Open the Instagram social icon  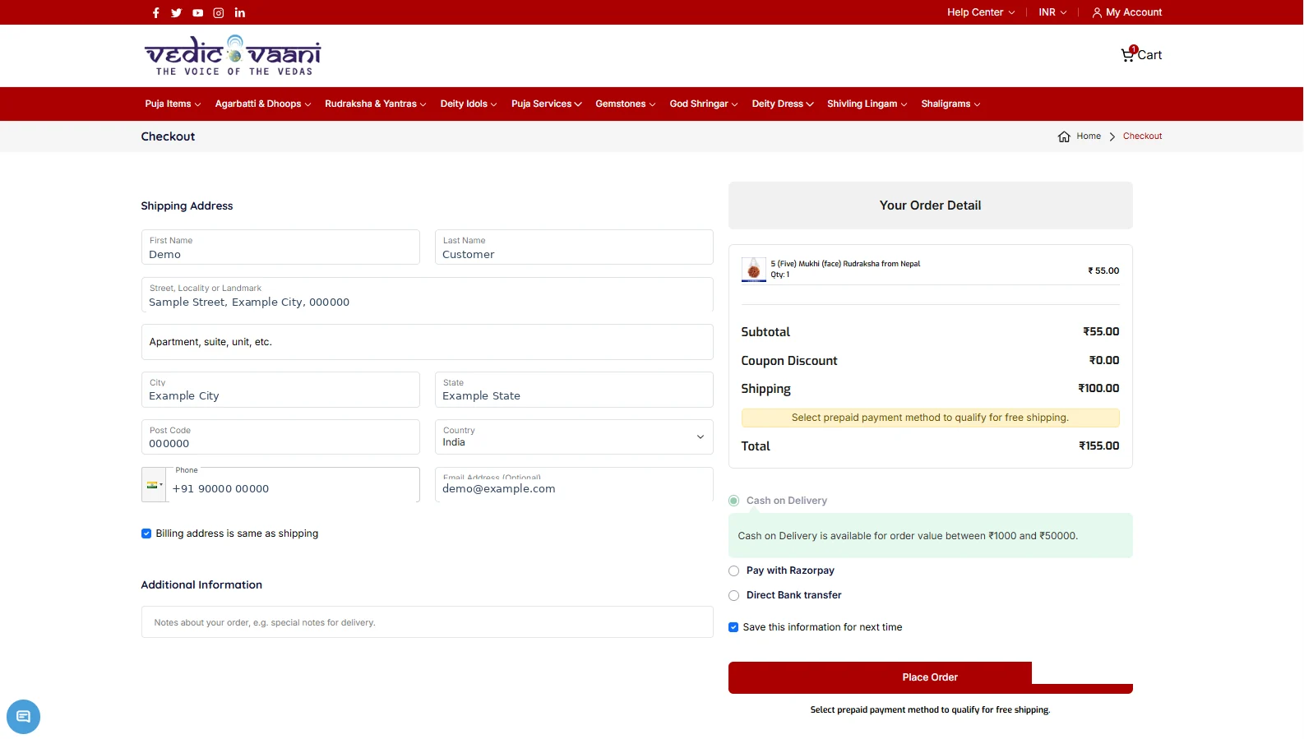[x=219, y=12]
